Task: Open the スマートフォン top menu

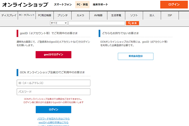Action: tap(63, 5)
